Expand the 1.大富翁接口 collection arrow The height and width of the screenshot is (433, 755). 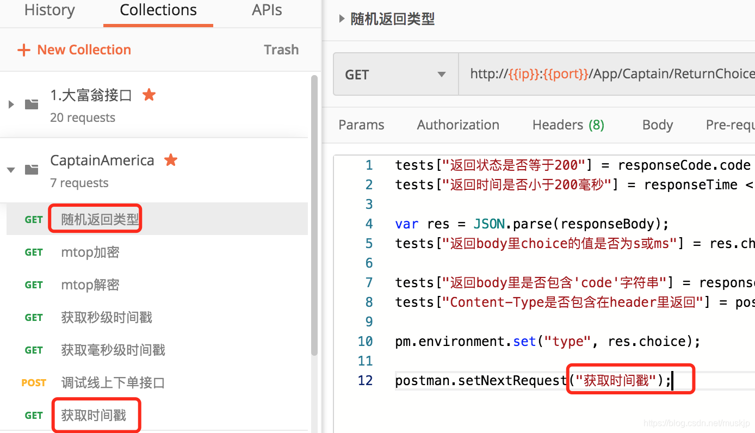[11, 104]
